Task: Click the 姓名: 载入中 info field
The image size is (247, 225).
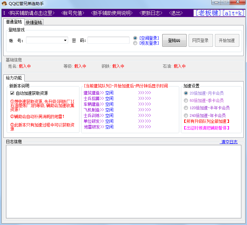Action: (19, 66)
